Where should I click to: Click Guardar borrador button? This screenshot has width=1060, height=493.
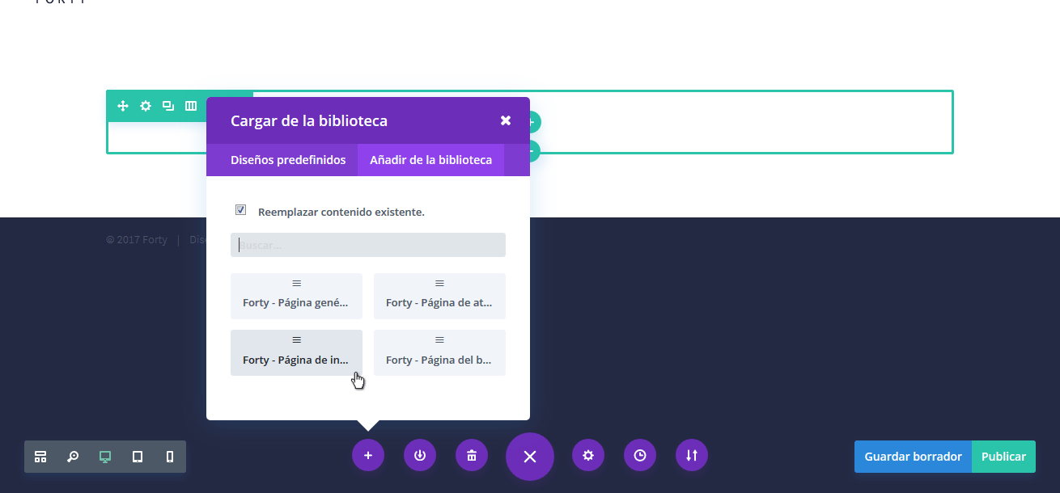click(x=913, y=457)
